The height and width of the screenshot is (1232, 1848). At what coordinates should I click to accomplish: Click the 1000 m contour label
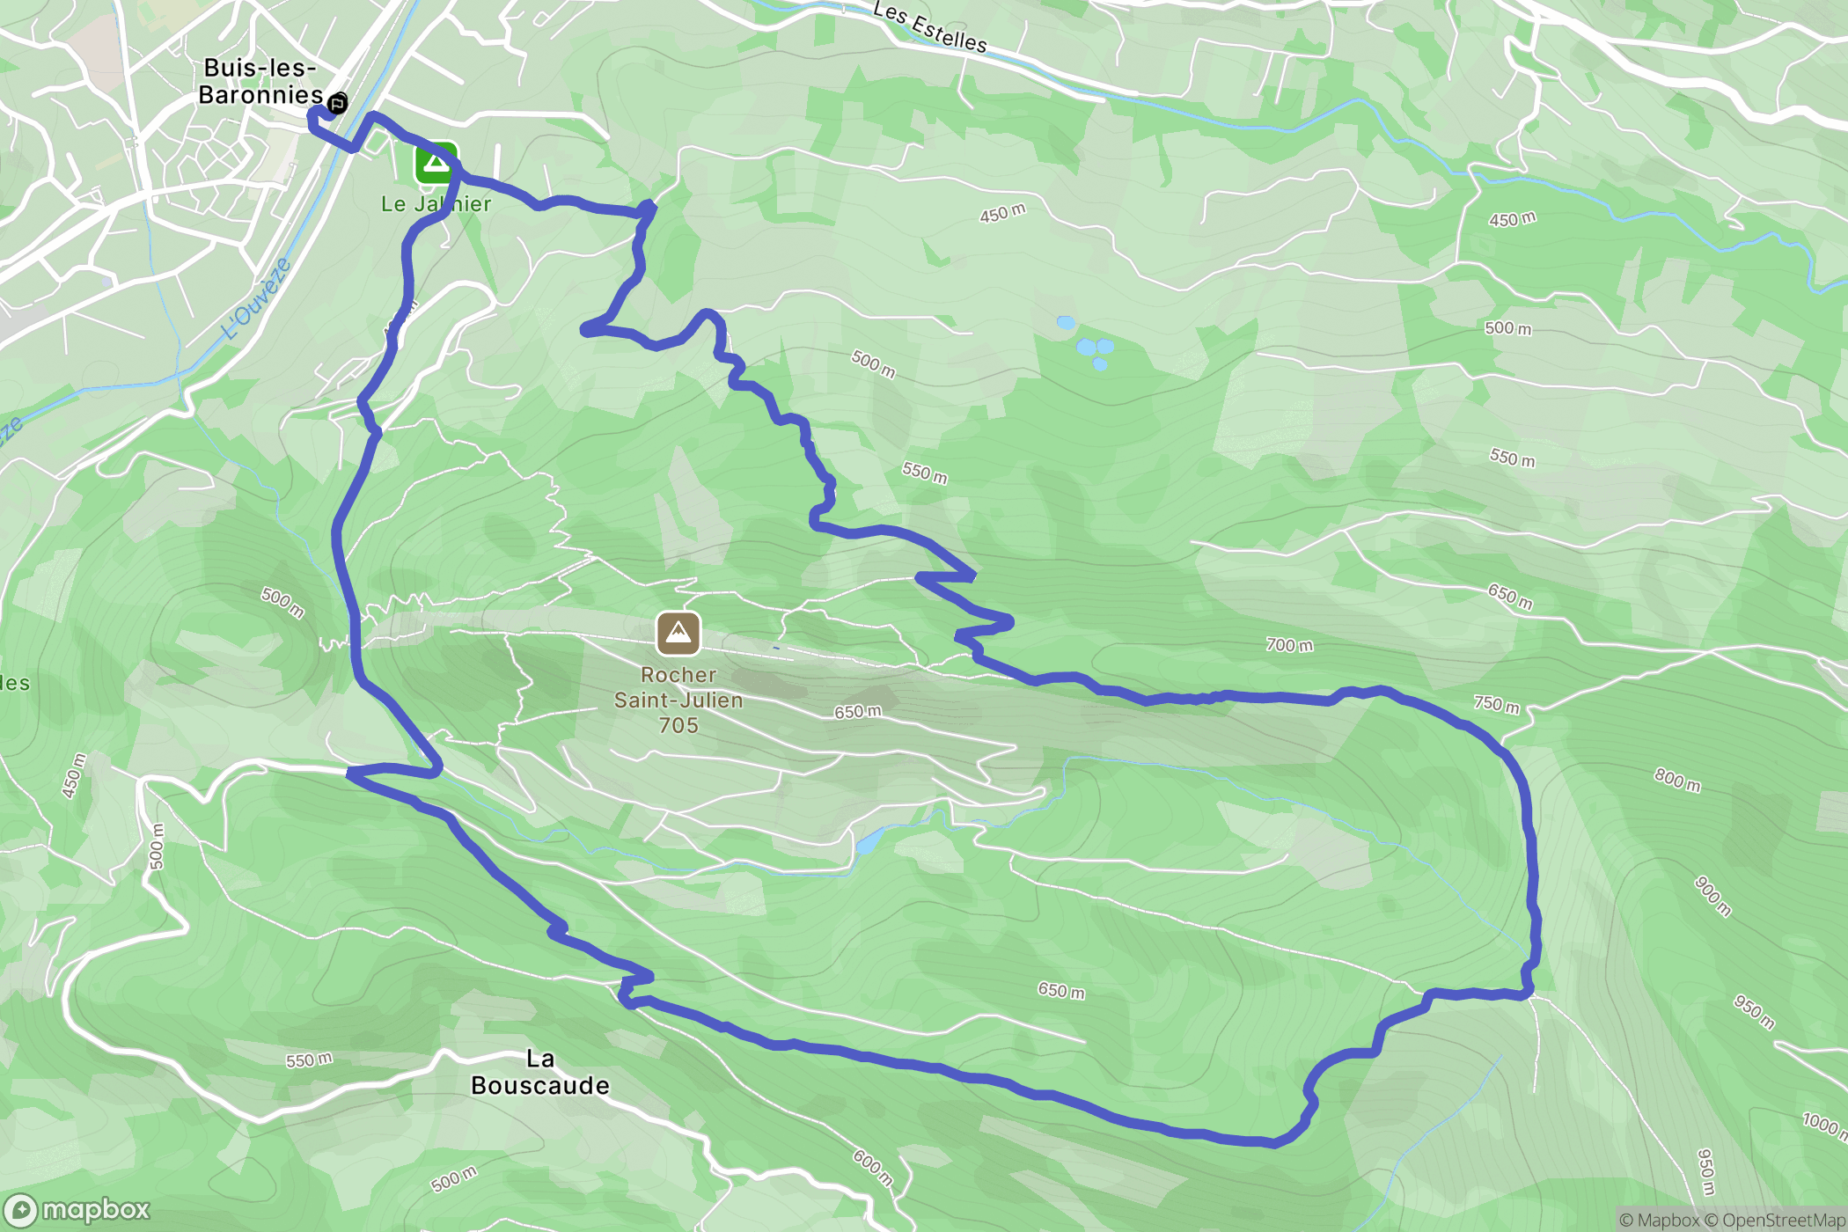tap(1824, 1125)
